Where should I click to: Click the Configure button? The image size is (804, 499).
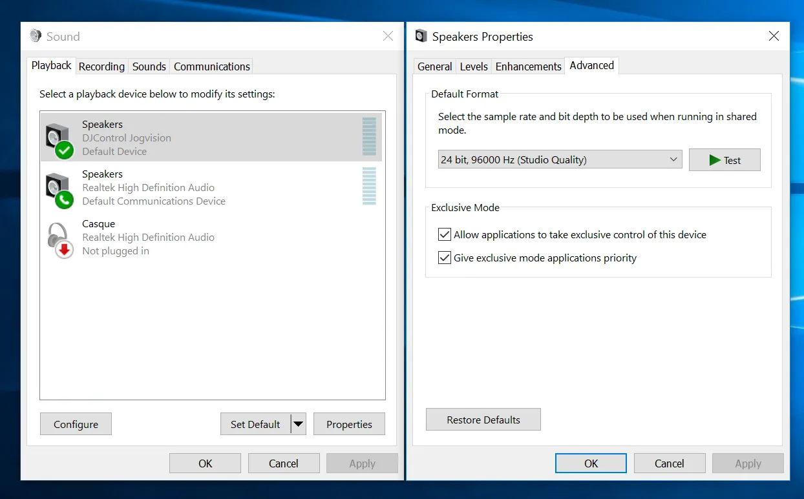point(76,424)
